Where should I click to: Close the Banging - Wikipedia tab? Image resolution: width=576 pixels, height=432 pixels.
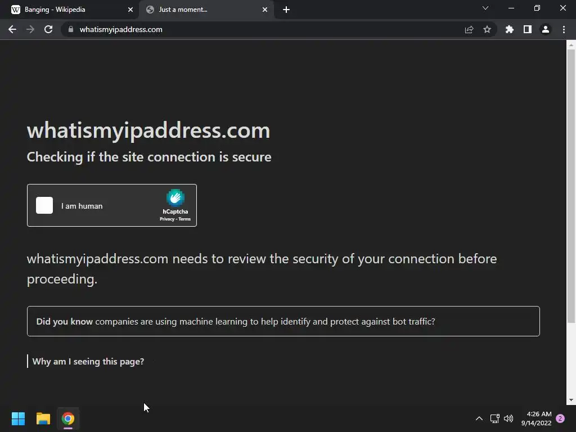tap(130, 10)
